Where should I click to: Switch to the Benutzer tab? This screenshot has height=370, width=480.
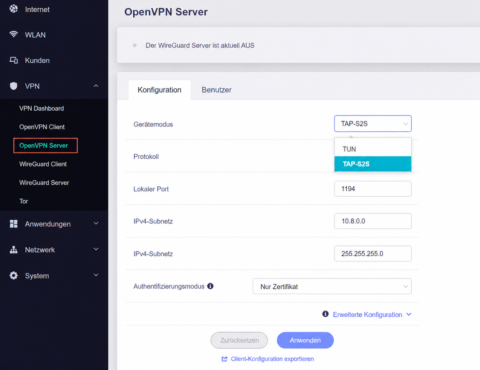tap(216, 90)
